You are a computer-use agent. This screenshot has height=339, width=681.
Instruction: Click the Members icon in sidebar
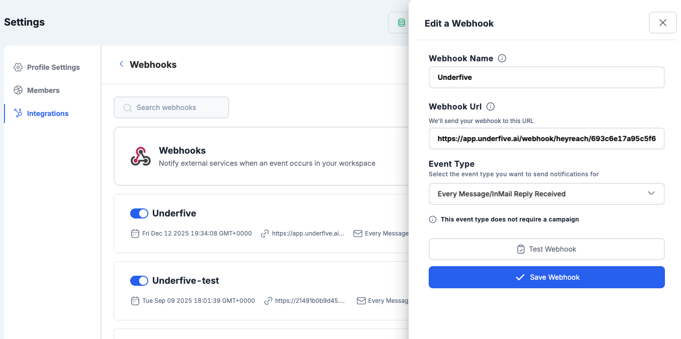click(19, 90)
